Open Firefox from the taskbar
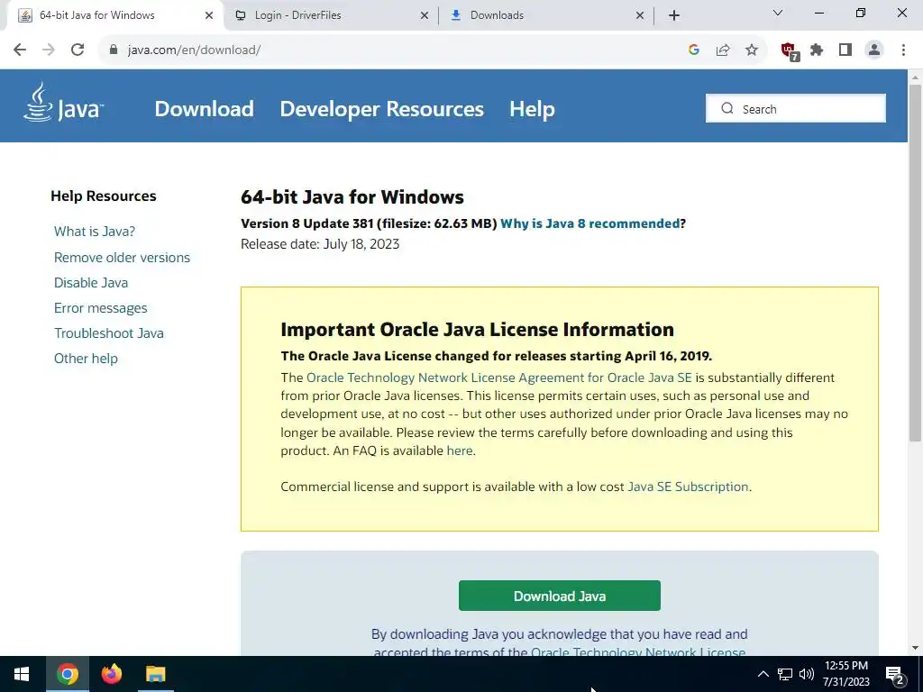This screenshot has width=923, height=692. tap(111, 674)
